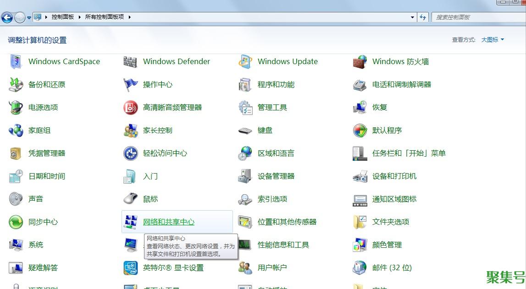Viewport: 526px width, 289px height.
Task: Click the 用户帐户 link
Action: click(272, 268)
